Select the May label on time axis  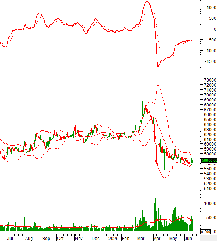pyautogui.click(x=173, y=239)
